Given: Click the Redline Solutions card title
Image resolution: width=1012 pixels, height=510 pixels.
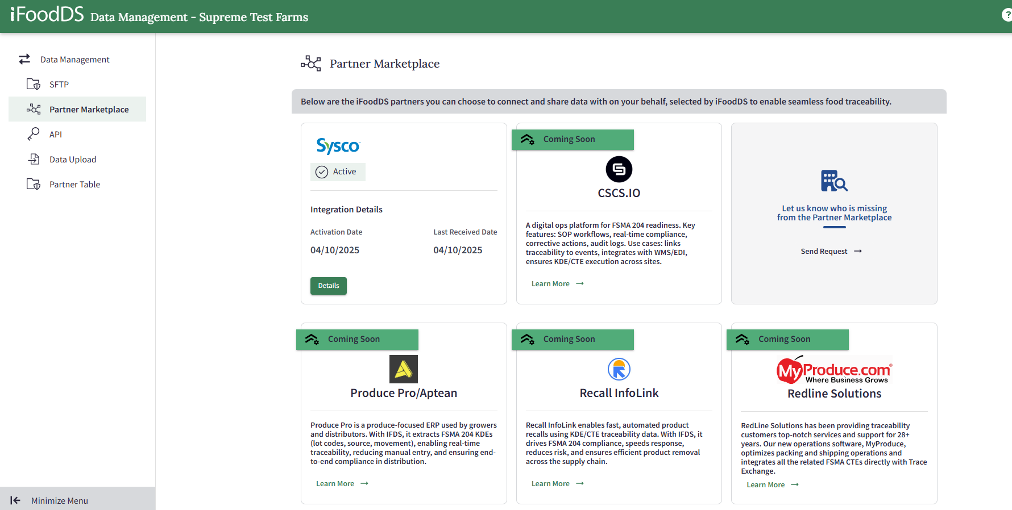Looking at the screenshot, I should tap(834, 394).
